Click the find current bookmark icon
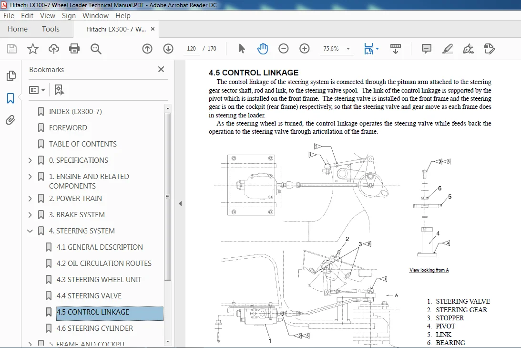The image size is (521, 348). coord(59,90)
